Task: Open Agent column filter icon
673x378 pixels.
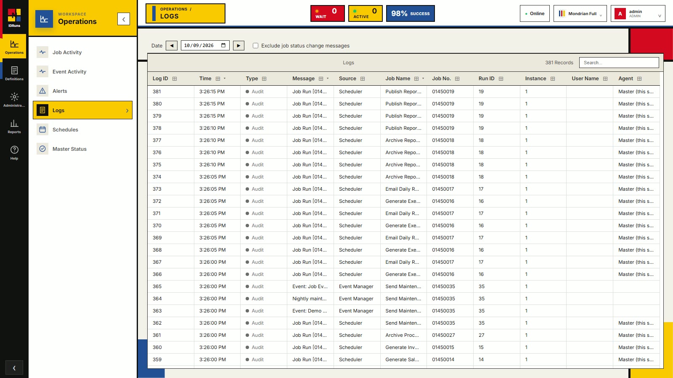Action: pyautogui.click(x=639, y=79)
